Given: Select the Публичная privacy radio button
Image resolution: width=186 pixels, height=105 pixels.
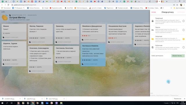Looking at the screenshot, I should click(x=183, y=47).
